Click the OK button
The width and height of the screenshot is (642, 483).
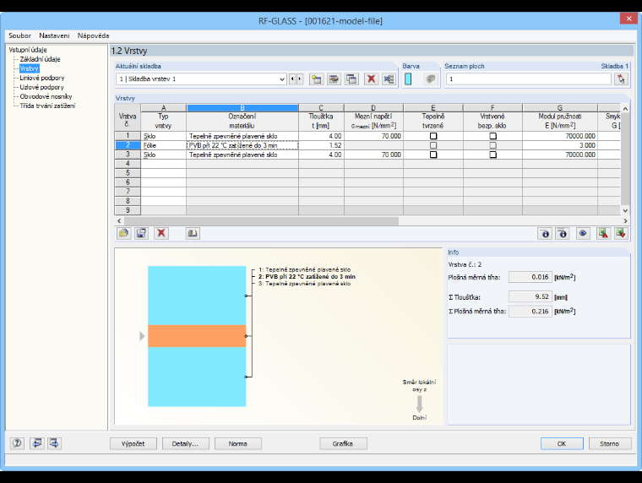click(562, 443)
